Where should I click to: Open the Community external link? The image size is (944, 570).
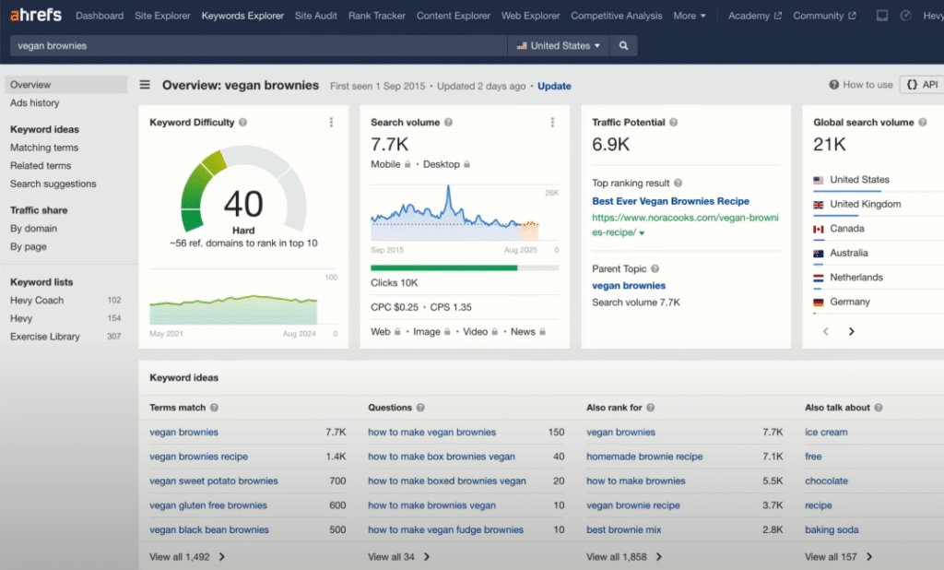click(x=824, y=16)
